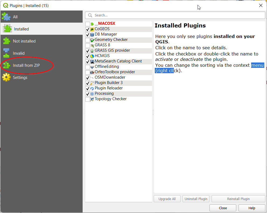Disable the GRASS GIS provider checkbox
The image size is (267, 213).
point(87,51)
